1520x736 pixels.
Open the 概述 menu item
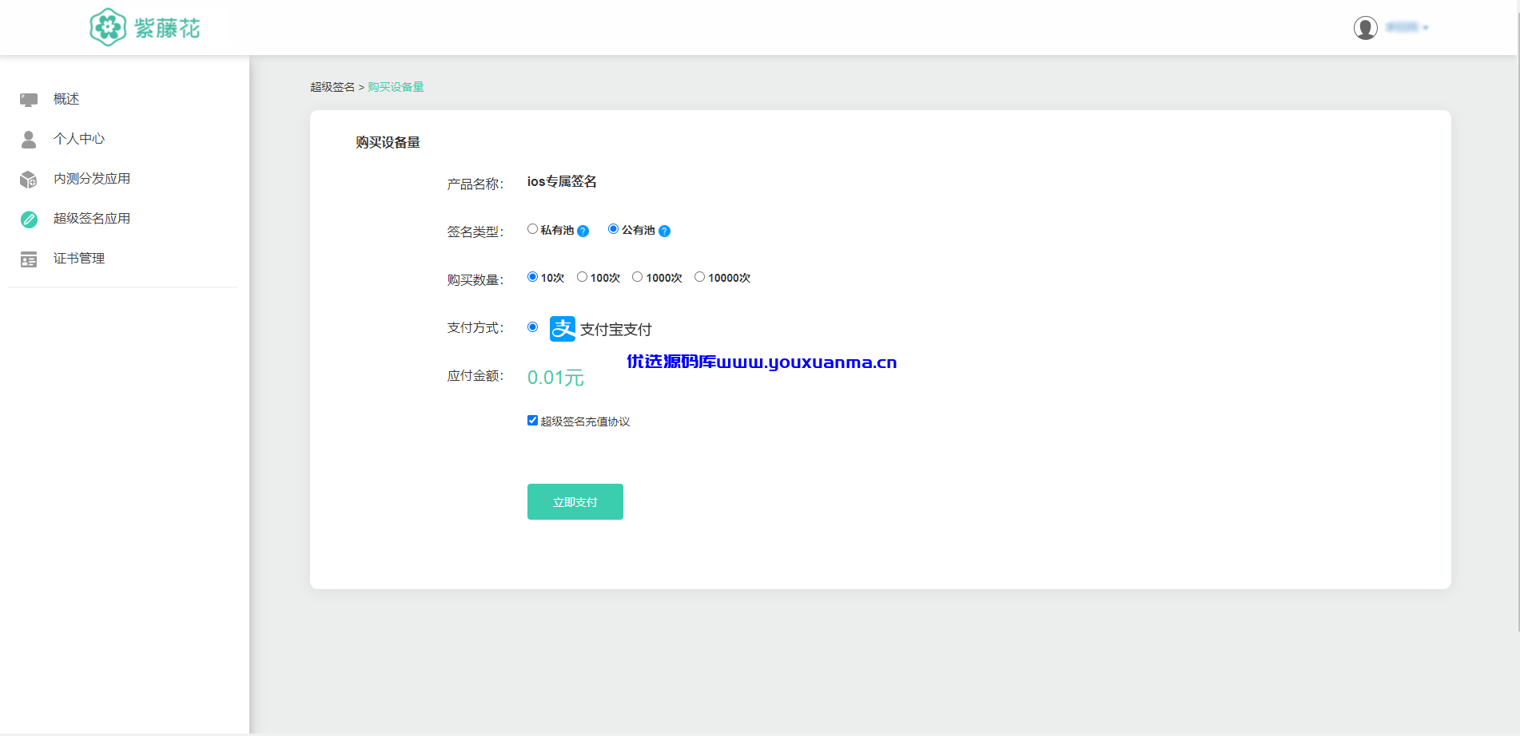[x=66, y=99]
